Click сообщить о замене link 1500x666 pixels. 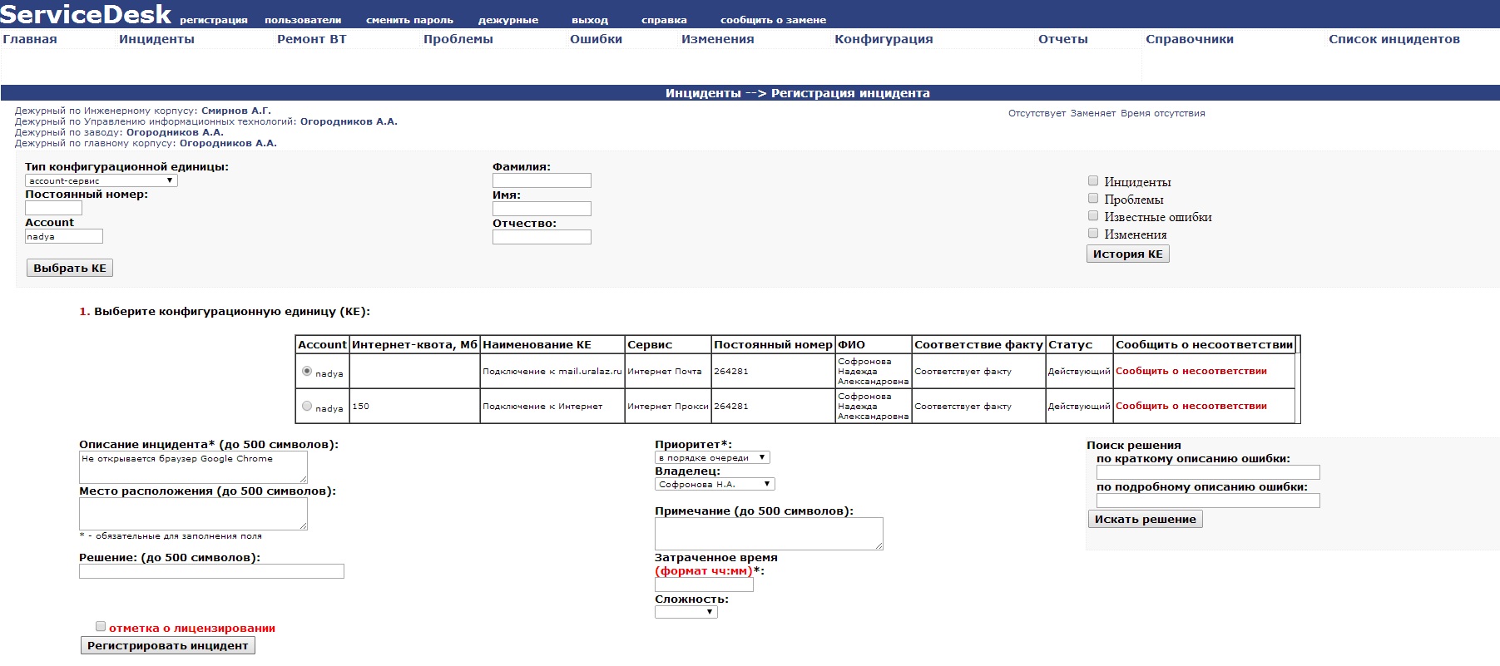pos(774,20)
